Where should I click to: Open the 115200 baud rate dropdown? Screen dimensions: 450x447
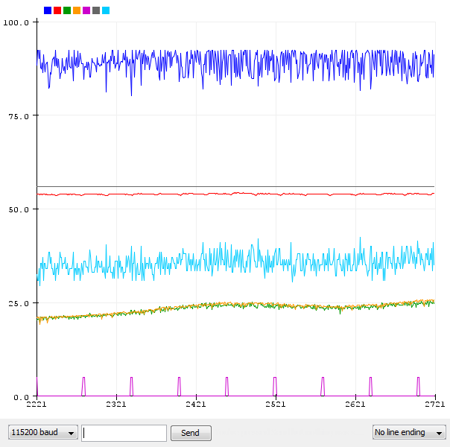(42, 433)
